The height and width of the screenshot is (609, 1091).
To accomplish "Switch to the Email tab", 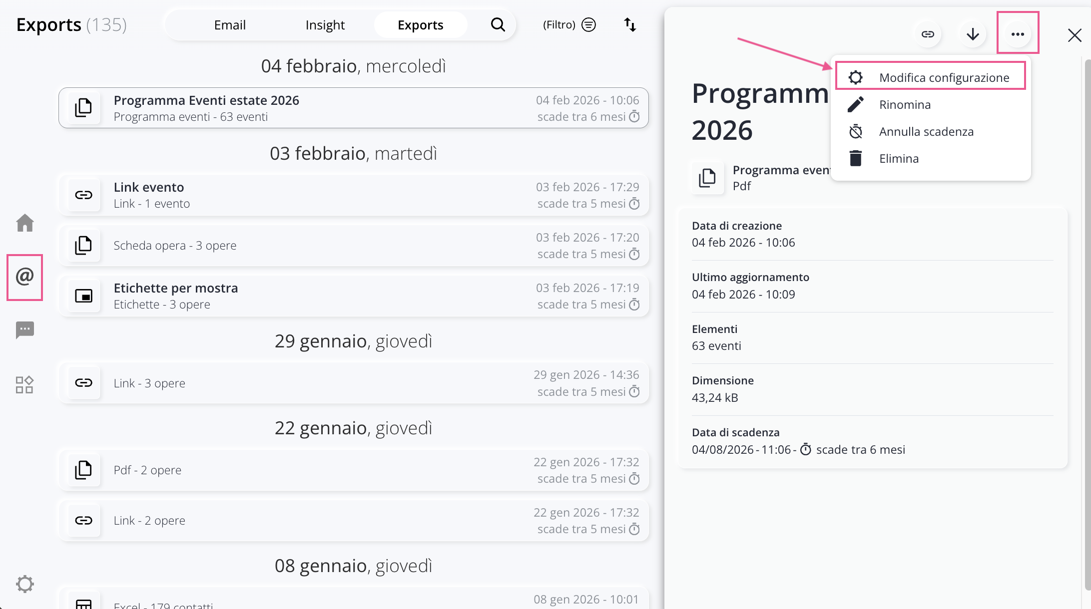I will 230,25.
